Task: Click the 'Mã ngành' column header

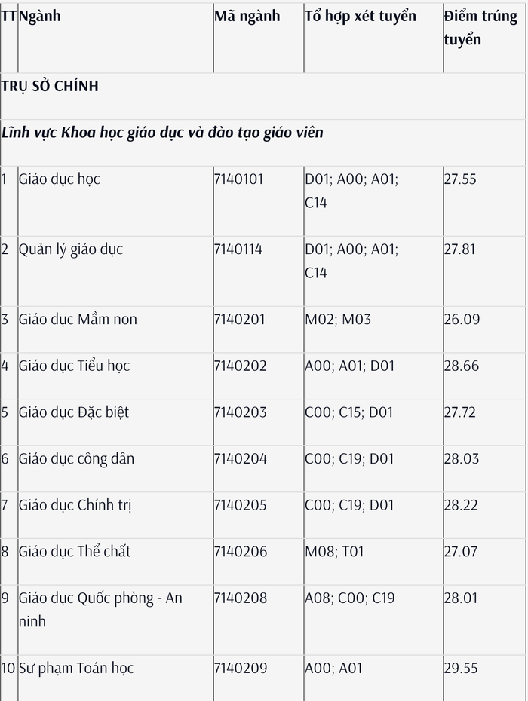Action: tap(247, 16)
